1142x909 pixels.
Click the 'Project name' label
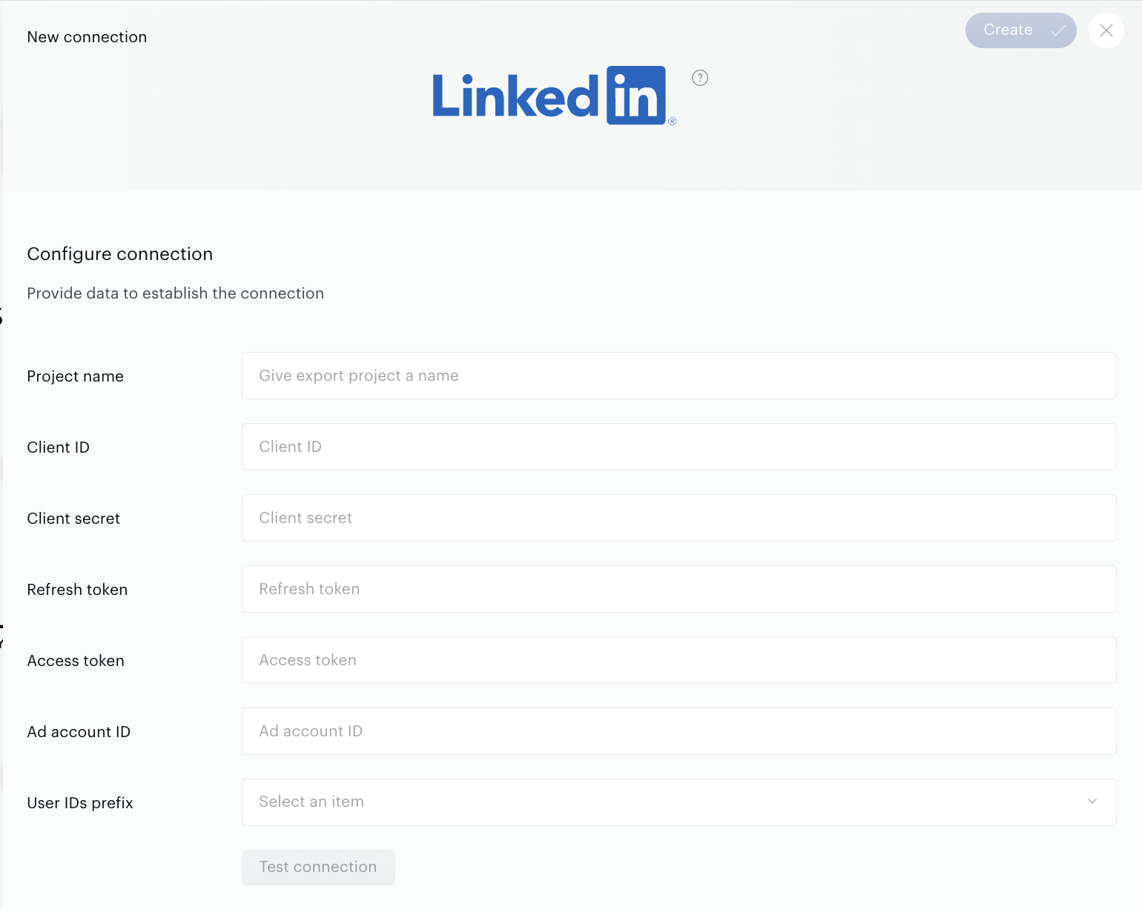click(x=76, y=376)
